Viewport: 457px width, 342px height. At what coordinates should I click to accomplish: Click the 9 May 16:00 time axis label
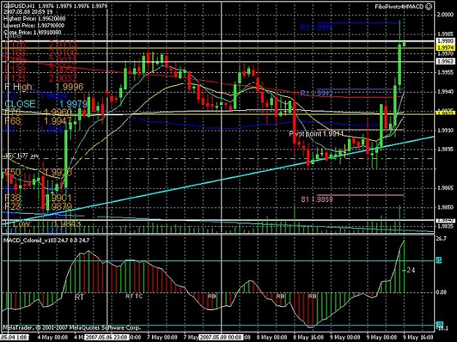click(418, 338)
